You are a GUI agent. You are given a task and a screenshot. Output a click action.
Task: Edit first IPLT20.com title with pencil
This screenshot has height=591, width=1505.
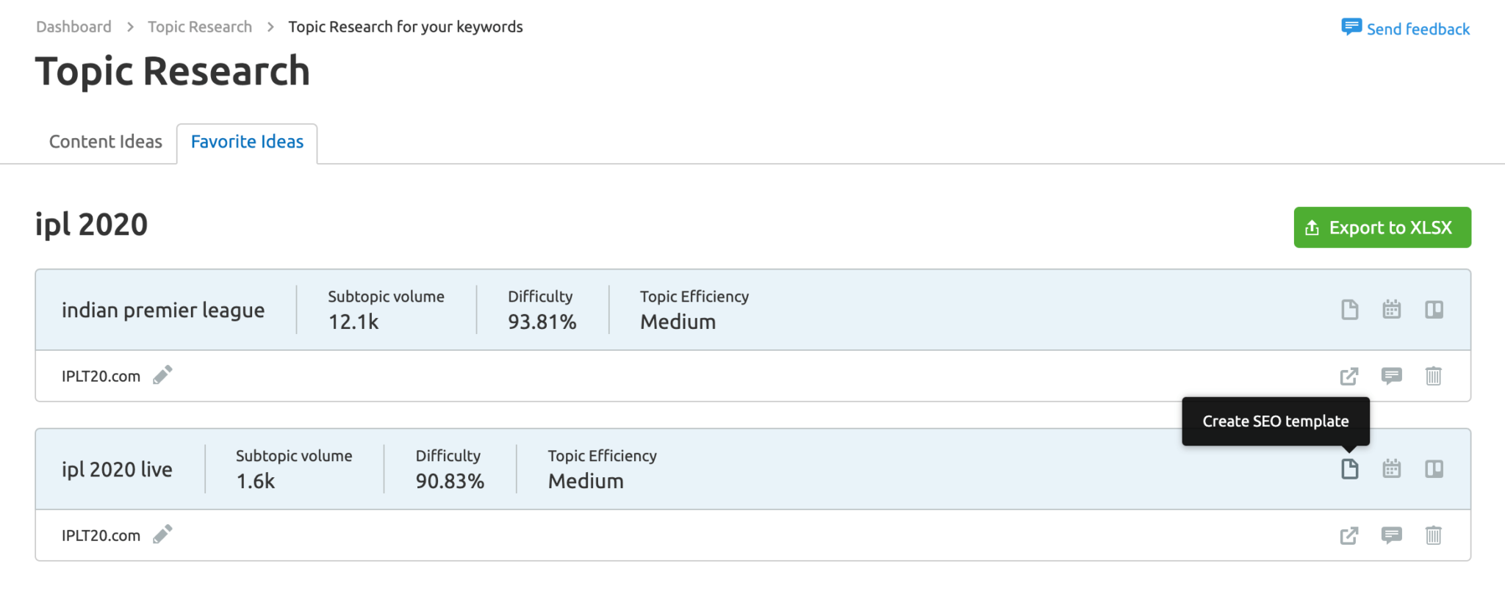[x=162, y=375]
